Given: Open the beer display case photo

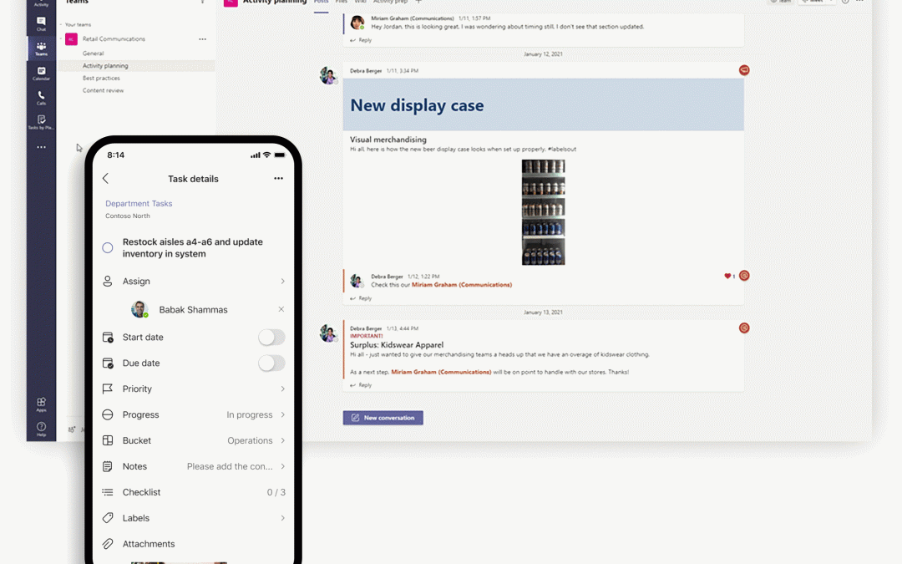Looking at the screenshot, I should point(543,212).
